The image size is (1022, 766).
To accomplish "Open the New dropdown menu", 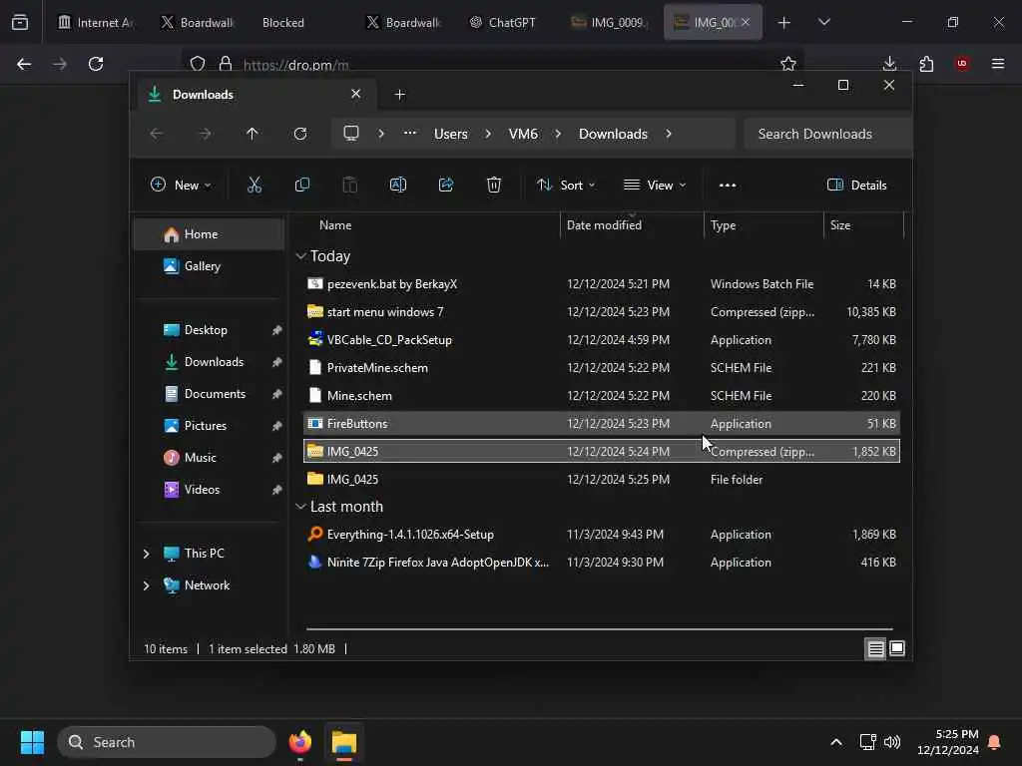I will (x=181, y=185).
